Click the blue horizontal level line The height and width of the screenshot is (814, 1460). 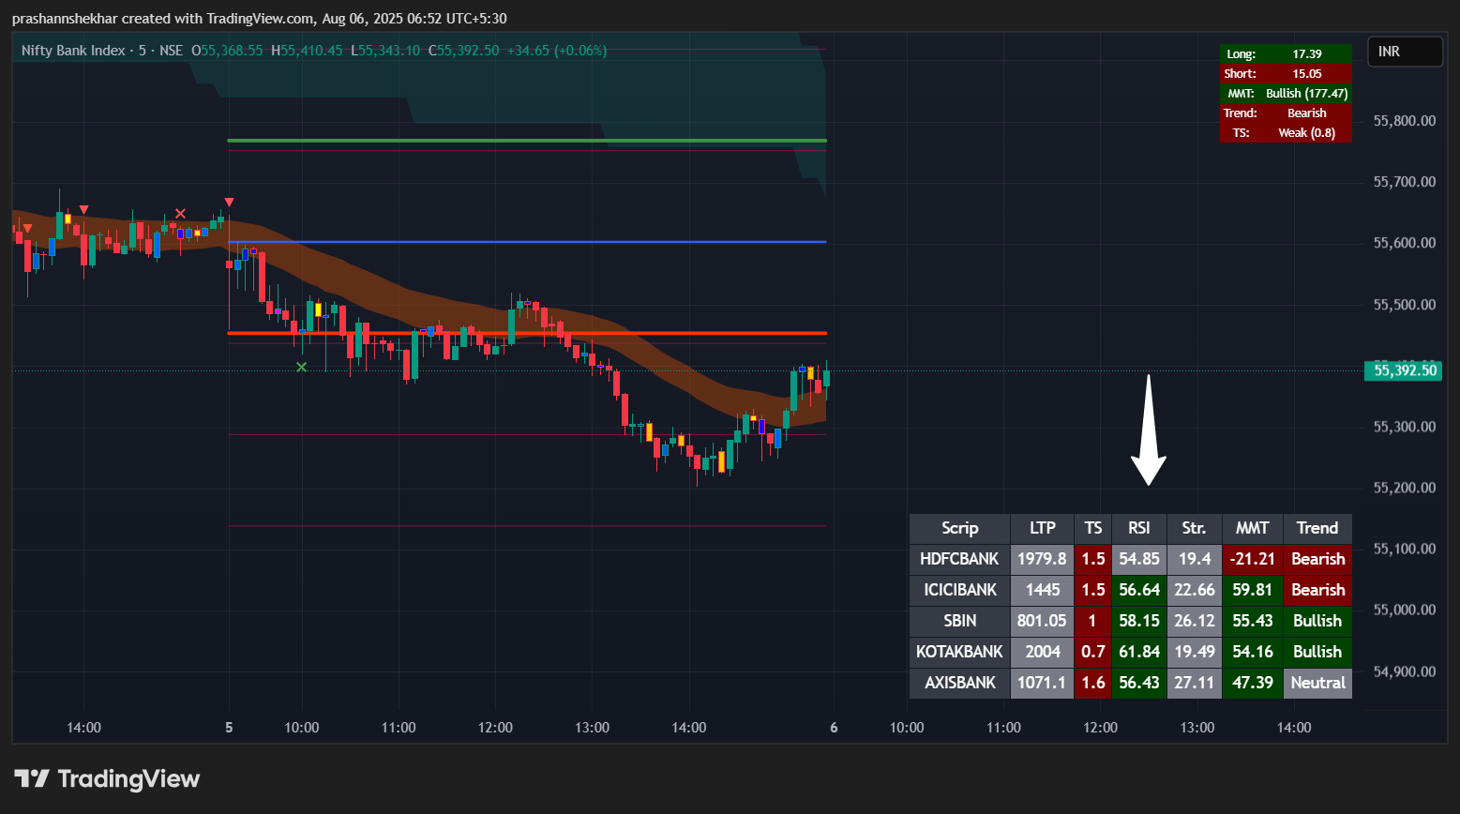tap(525, 242)
